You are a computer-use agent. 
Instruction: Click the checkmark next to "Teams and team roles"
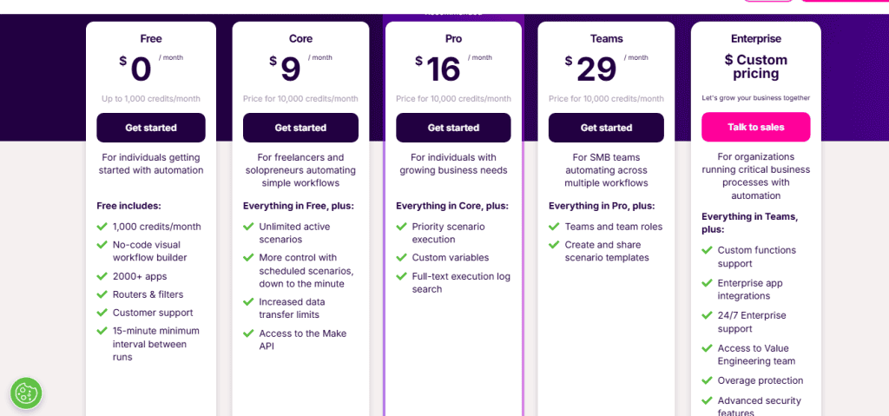554,227
